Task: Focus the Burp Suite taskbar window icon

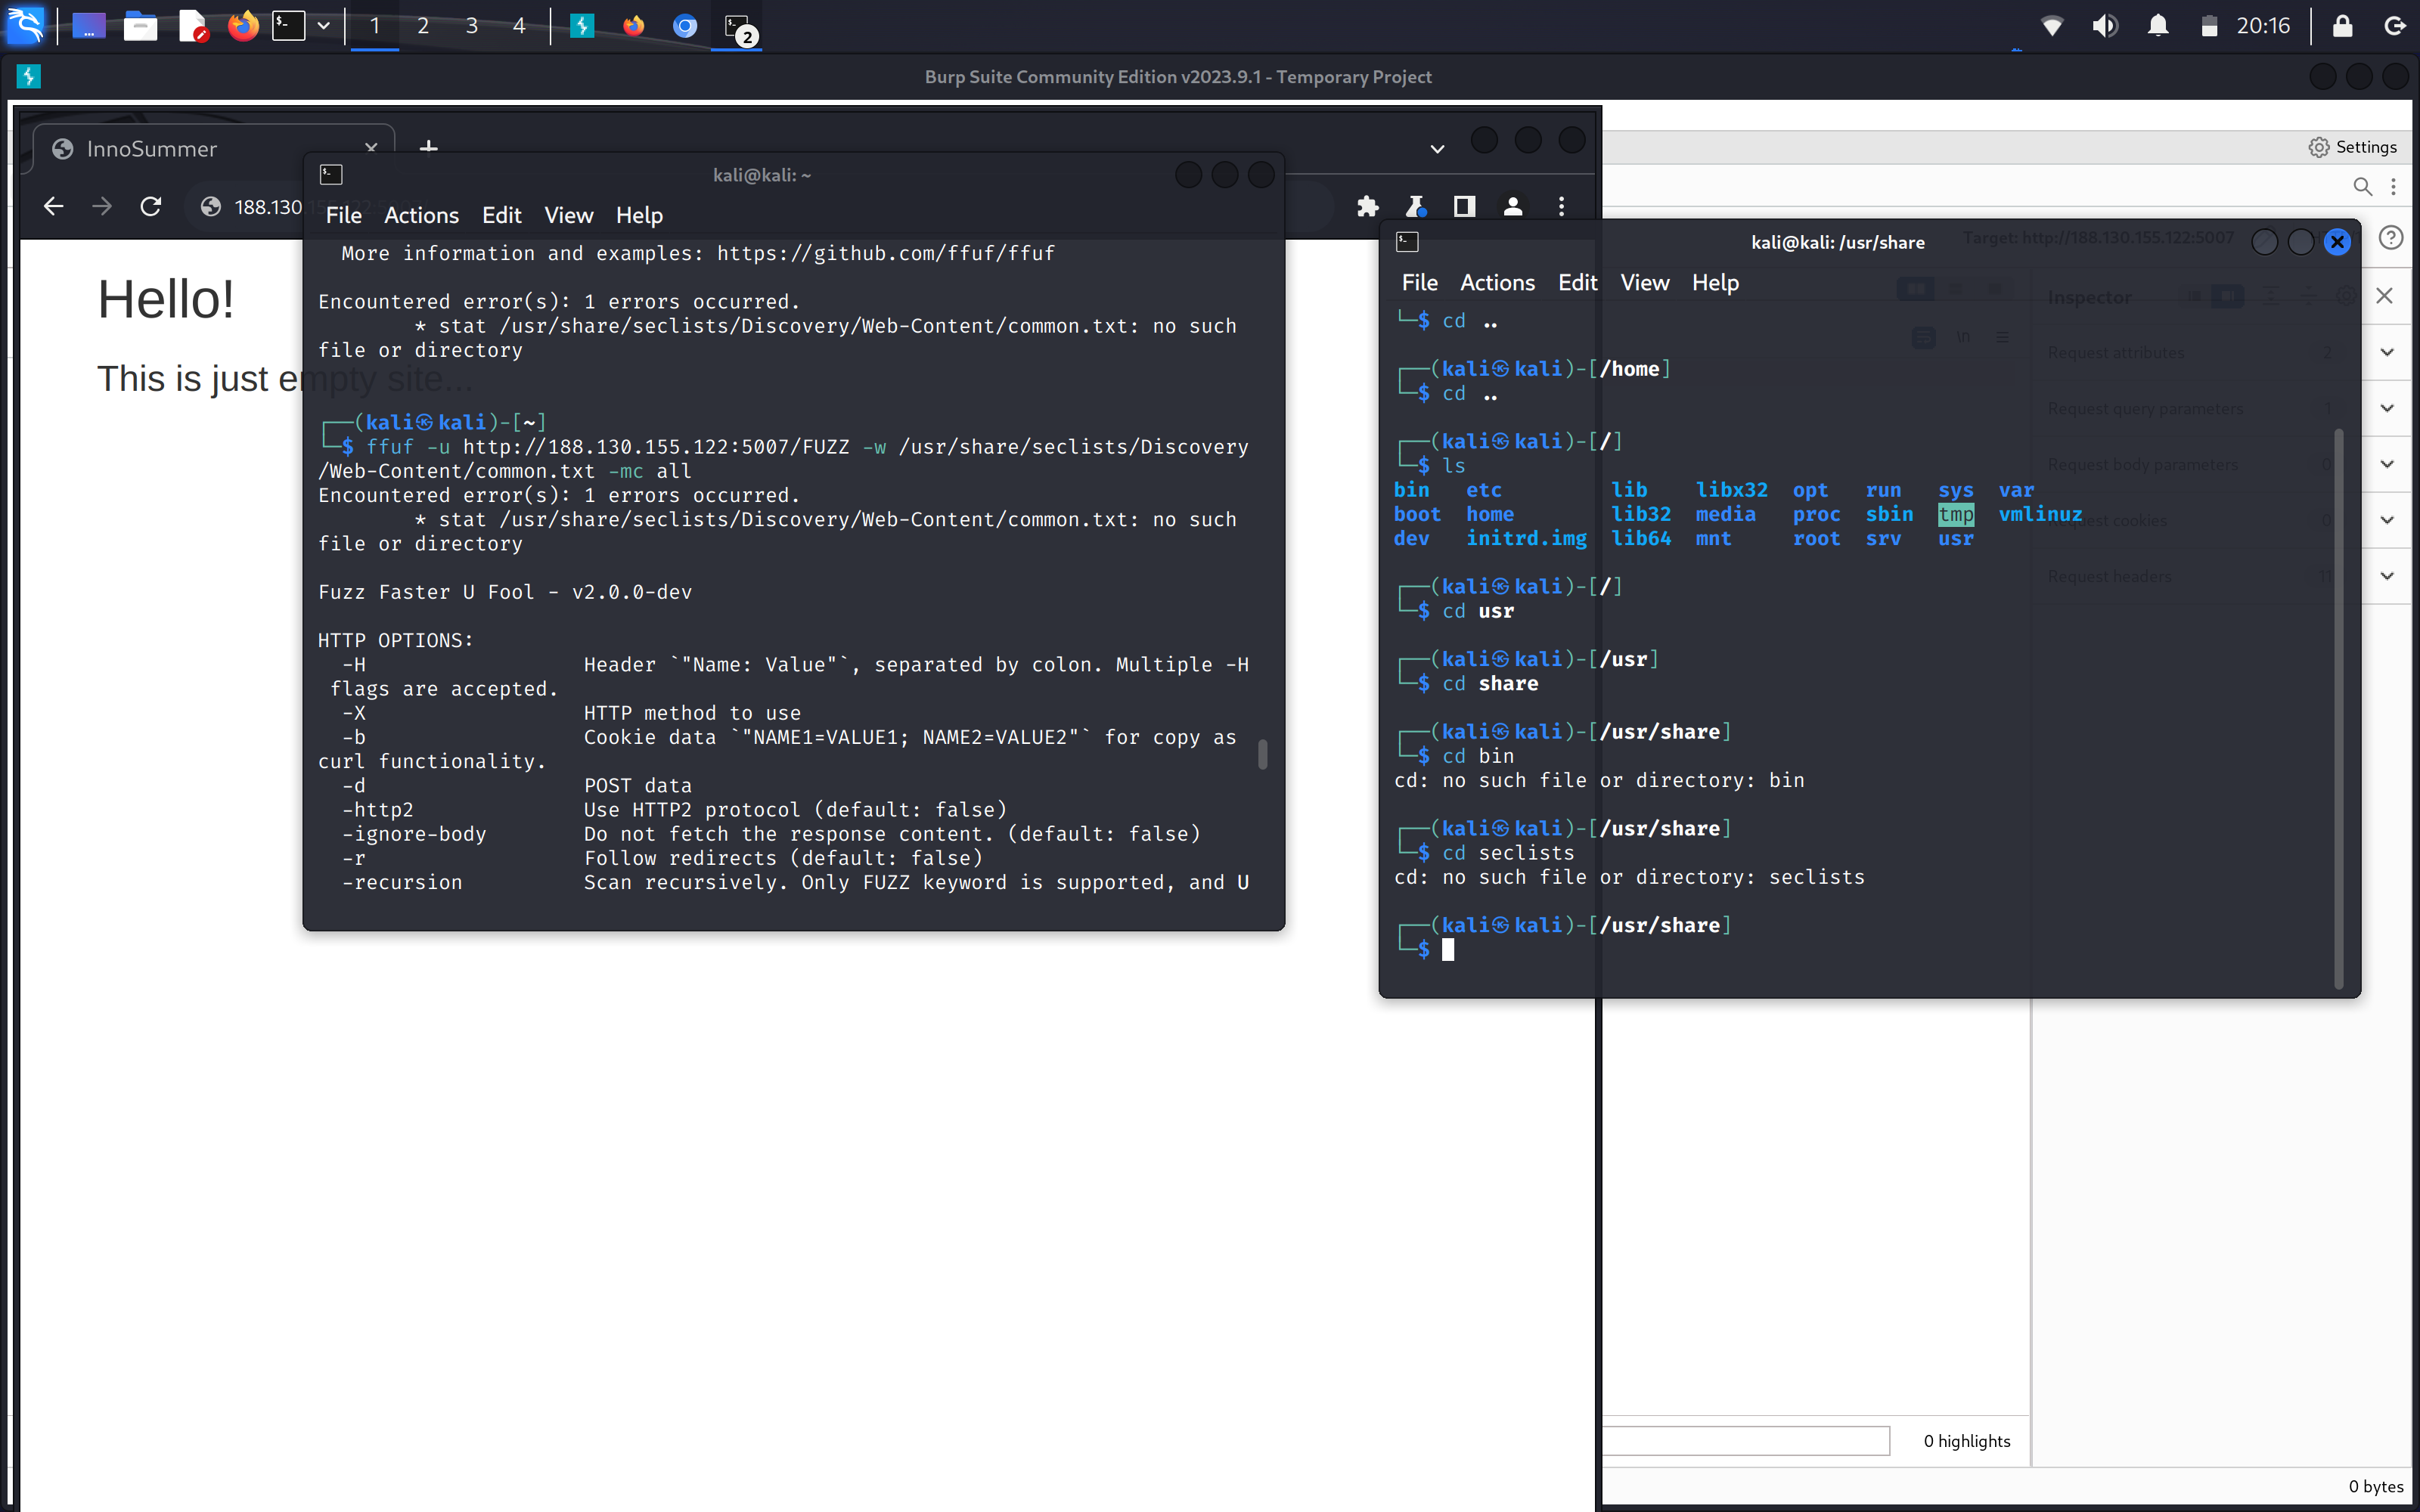Action: point(582,26)
